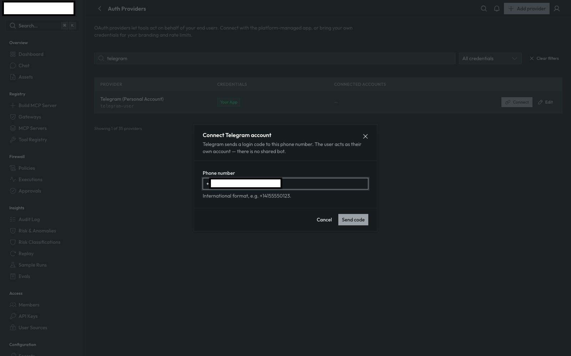
Task: Click the Assets icon in the sidebar
Action: (13, 77)
